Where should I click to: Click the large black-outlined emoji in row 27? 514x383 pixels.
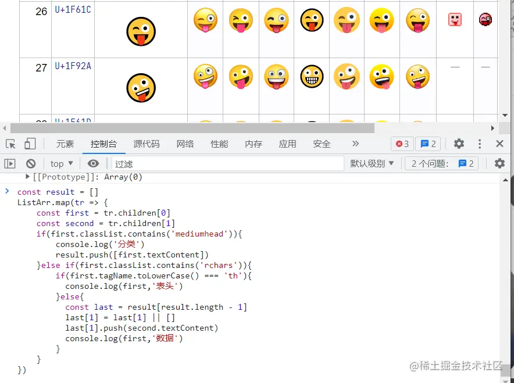tap(141, 88)
